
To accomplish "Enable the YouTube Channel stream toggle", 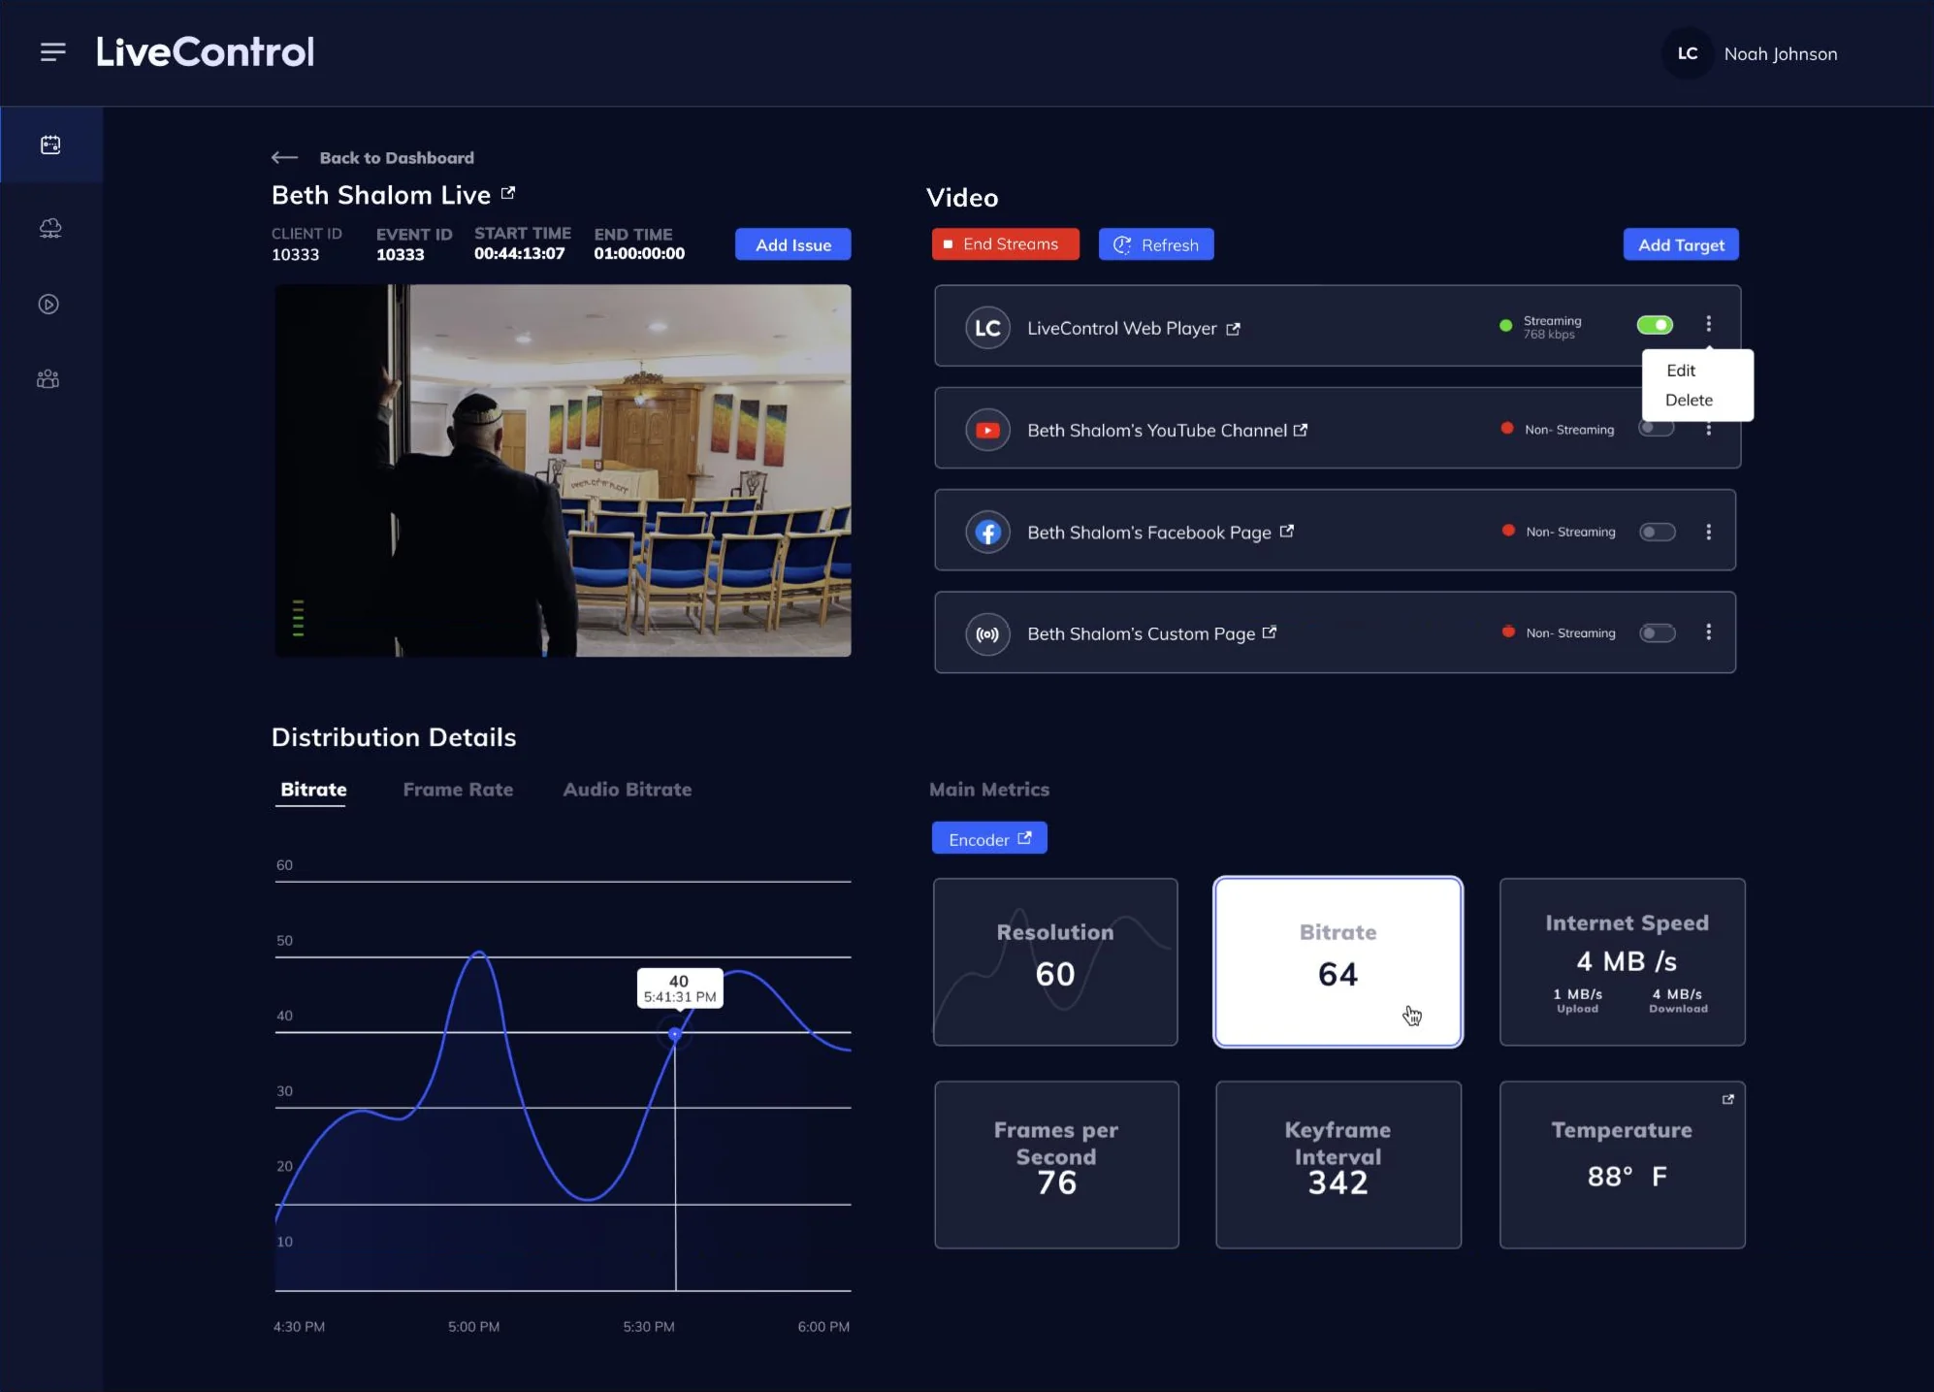I will (x=1657, y=428).
